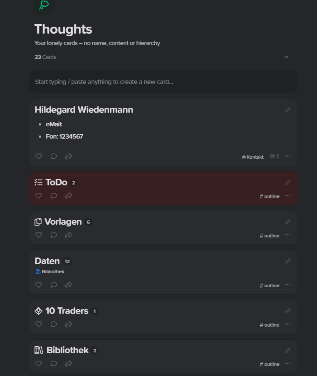Click the pencil icon on ToDo card
The height and width of the screenshot is (376, 317).
pyautogui.click(x=288, y=182)
